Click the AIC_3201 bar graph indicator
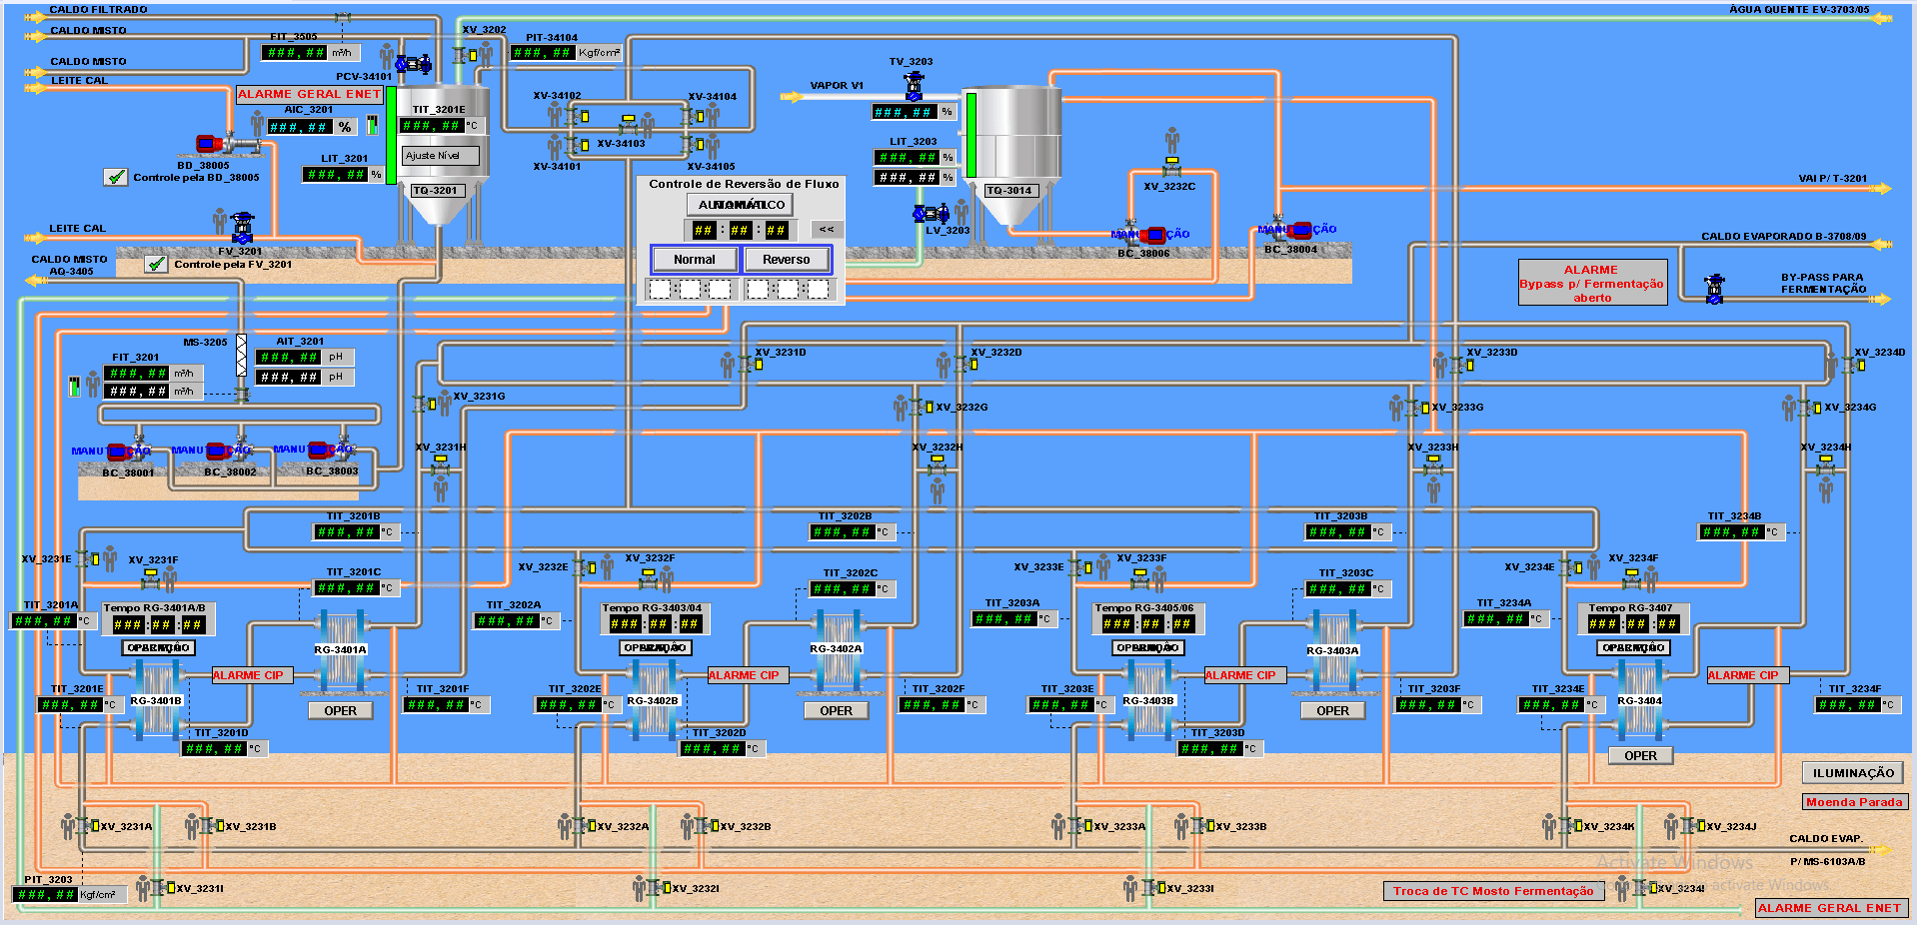The height and width of the screenshot is (925, 1917). (372, 125)
